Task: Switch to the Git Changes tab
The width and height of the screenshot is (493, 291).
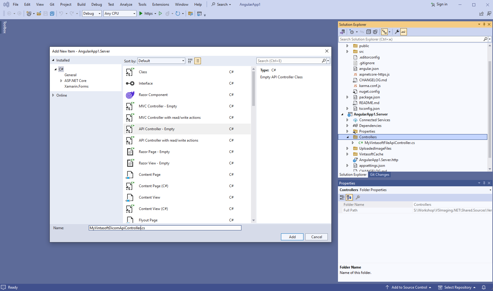Action: tap(379, 175)
